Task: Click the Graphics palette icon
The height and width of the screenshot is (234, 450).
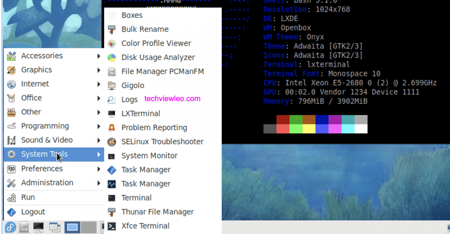Action: [11, 70]
